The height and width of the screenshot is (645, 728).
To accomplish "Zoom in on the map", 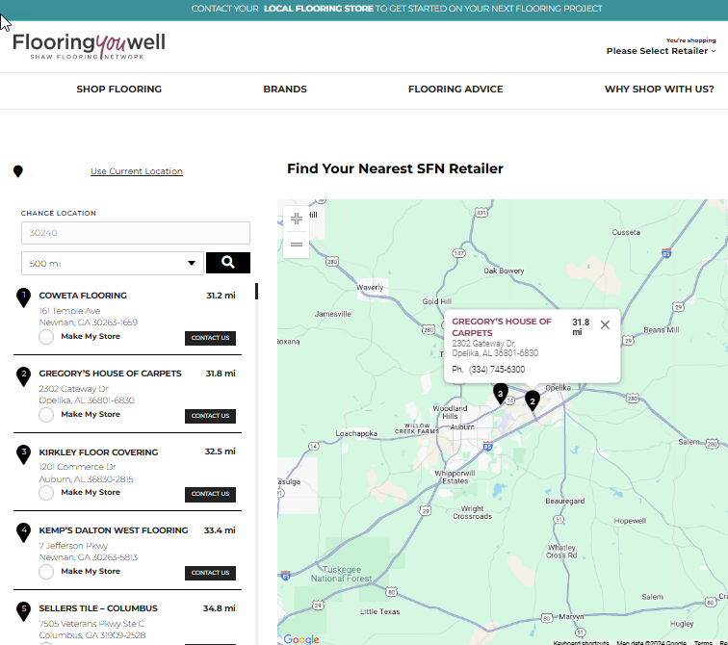I will pyautogui.click(x=297, y=219).
